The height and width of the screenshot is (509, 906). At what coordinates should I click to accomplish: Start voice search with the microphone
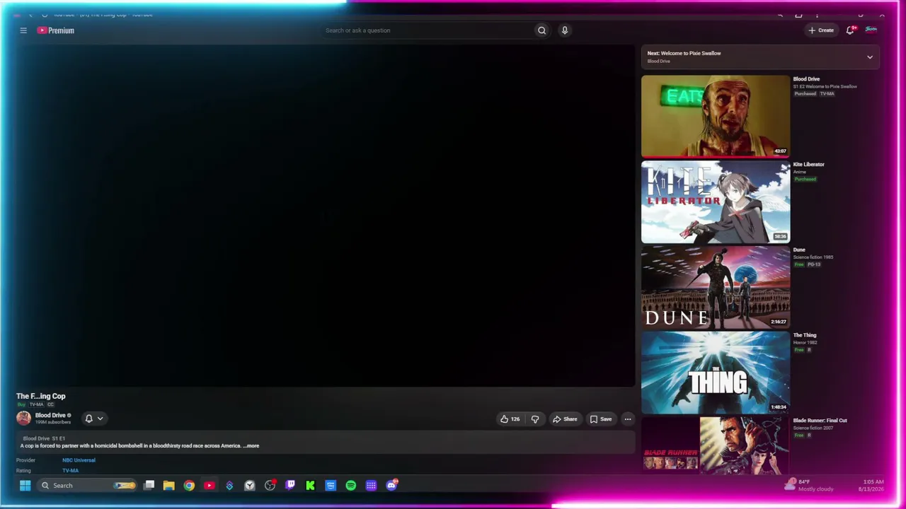[x=564, y=30]
